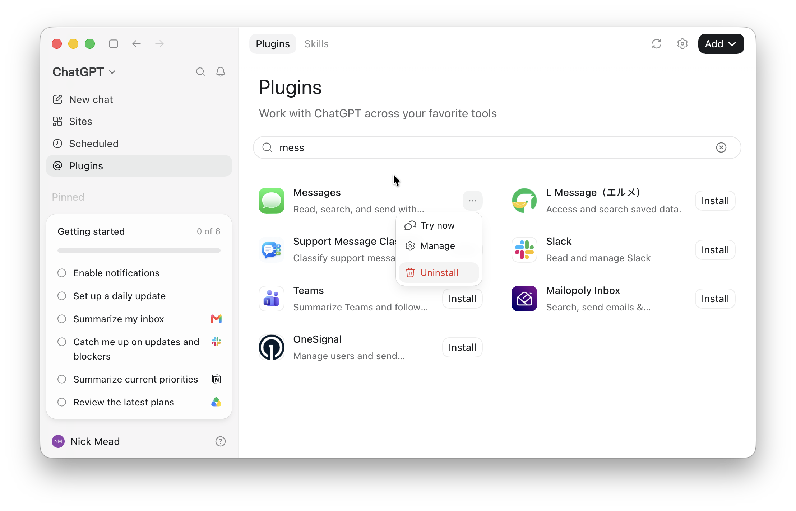Click the Nick Mead avatar

58,441
